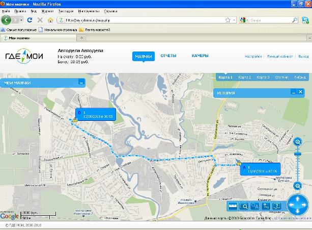Select the ruler measurement tool
Screen dimensions: 312x230
233,206
